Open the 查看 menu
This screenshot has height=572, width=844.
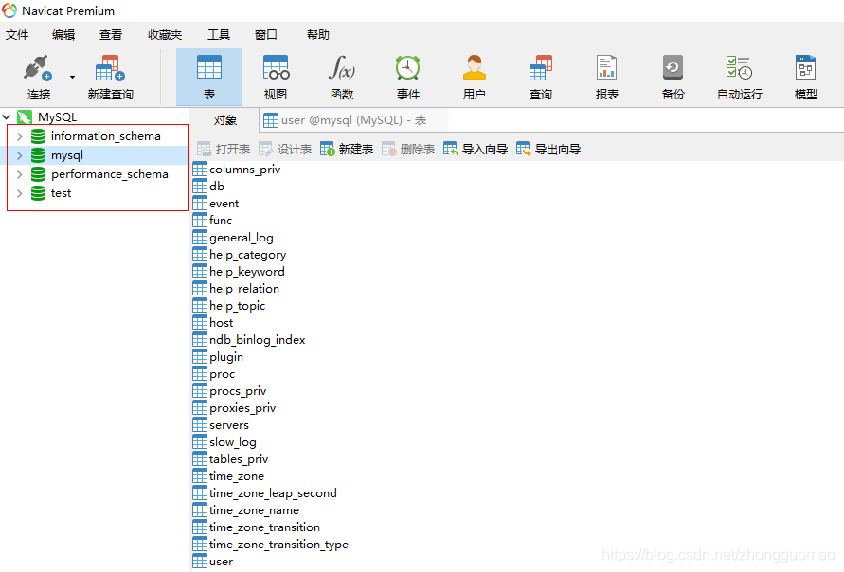click(x=111, y=35)
